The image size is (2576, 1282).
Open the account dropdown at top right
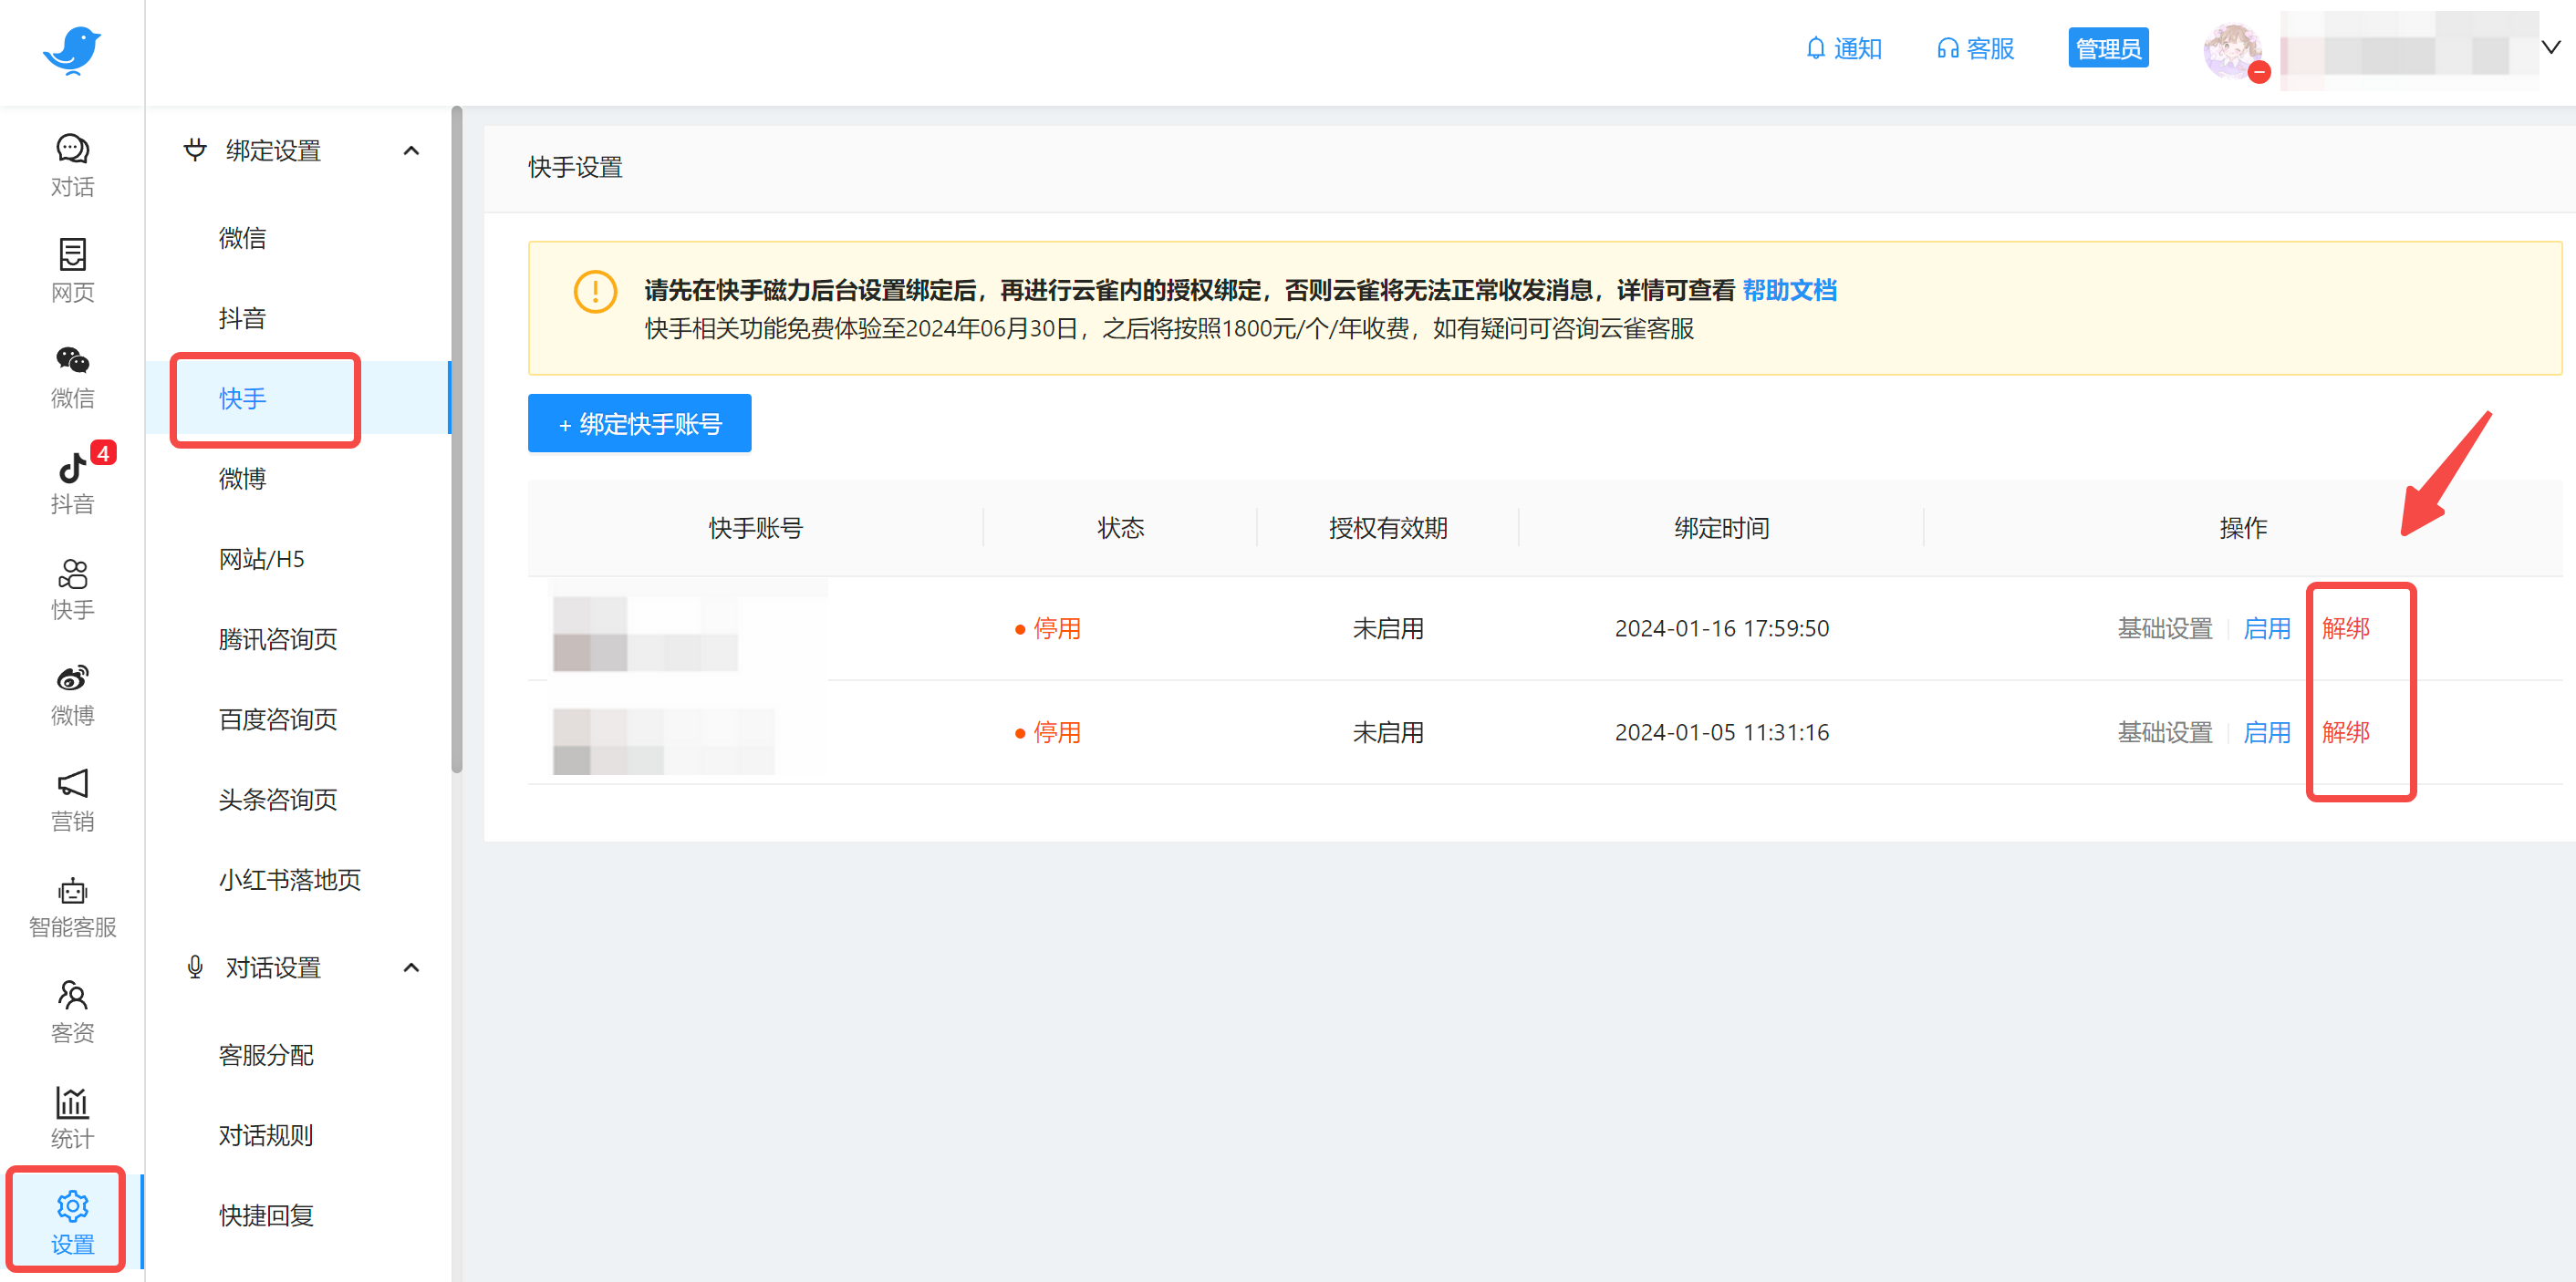point(2552,47)
